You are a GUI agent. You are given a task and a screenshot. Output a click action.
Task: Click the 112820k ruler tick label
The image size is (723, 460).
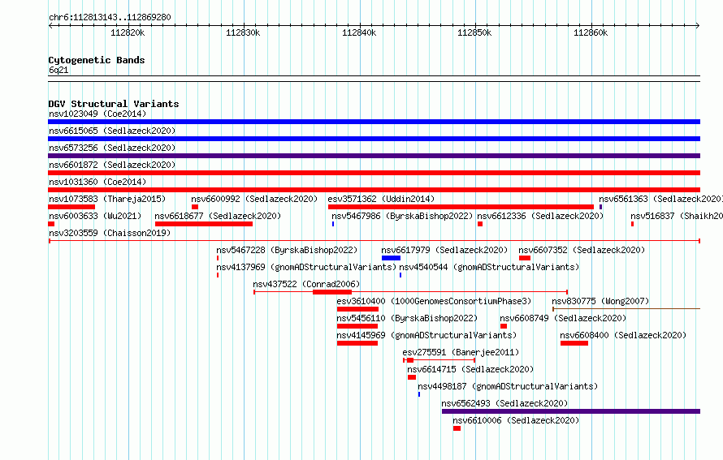[128, 32]
